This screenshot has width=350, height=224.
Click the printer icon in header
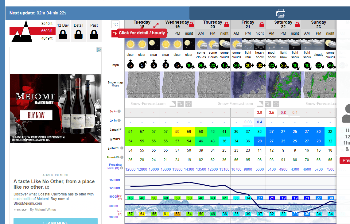click(x=281, y=13)
